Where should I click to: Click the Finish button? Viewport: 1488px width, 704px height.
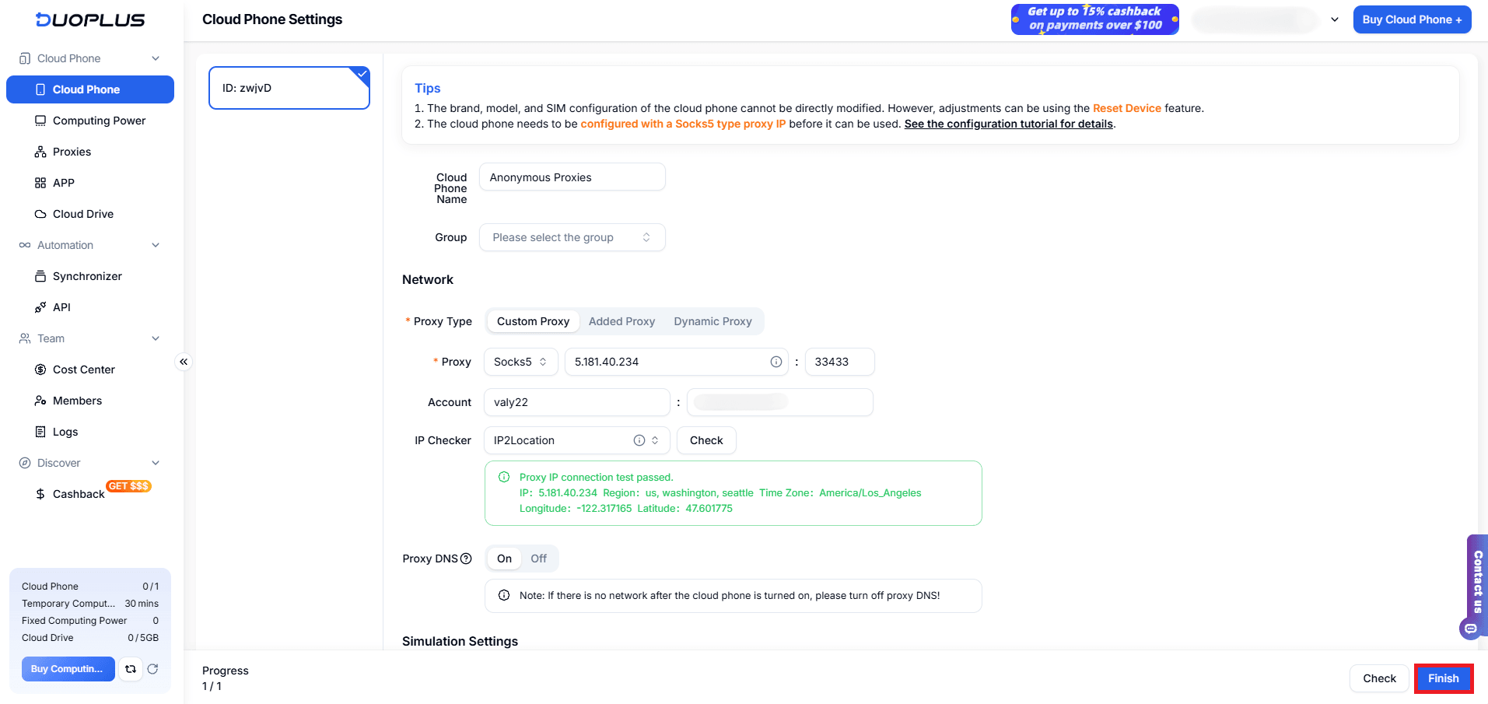pyautogui.click(x=1443, y=678)
